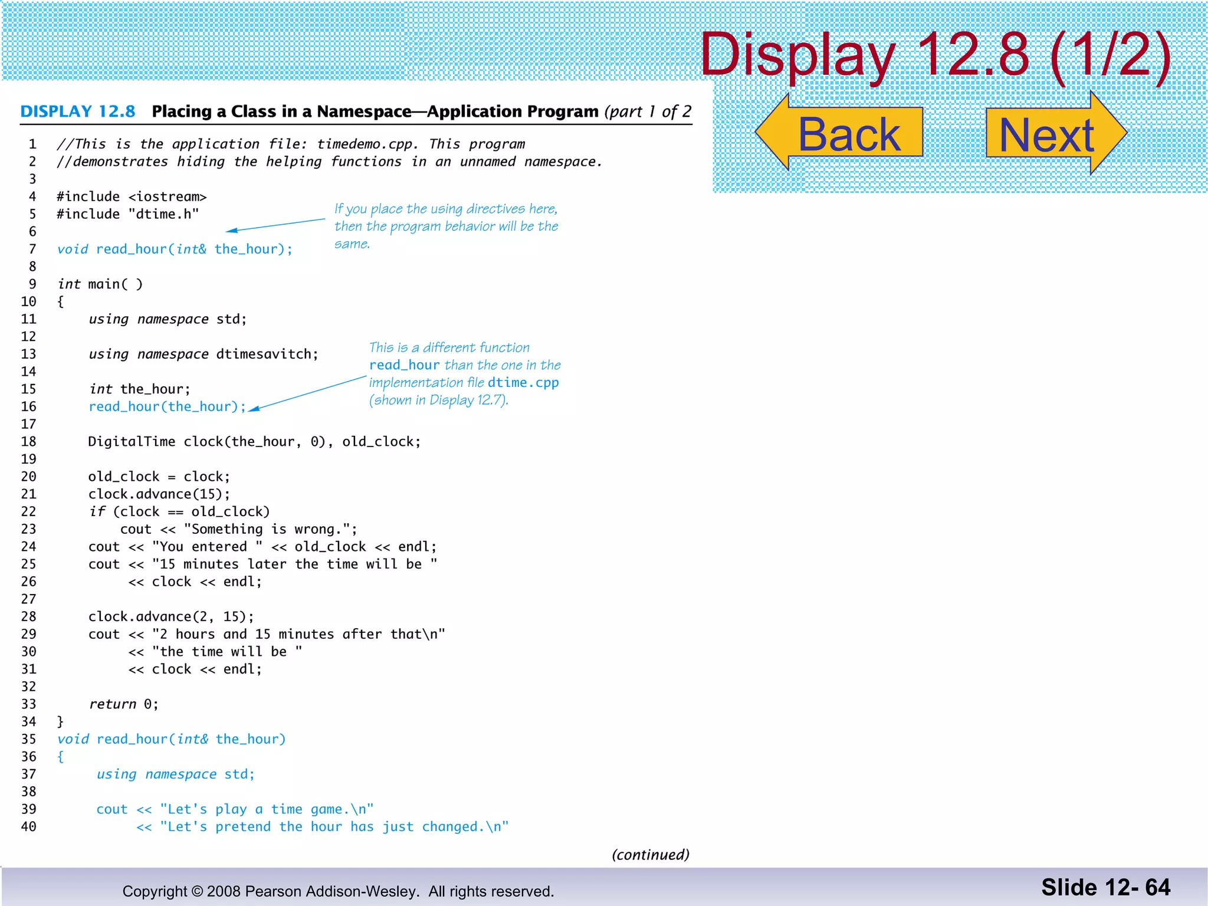Click 'if (clock == old_clock)' line
Image resolution: width=1208 pixels, height=906 pixels.
(179, 511)
